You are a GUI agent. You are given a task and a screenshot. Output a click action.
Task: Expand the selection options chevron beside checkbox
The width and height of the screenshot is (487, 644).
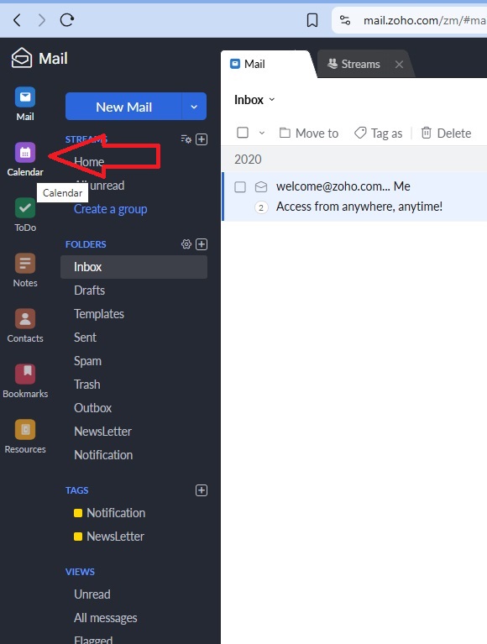(262, 133)
